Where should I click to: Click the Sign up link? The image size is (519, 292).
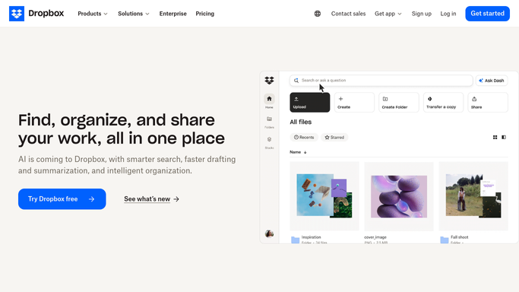pos(422,14)
